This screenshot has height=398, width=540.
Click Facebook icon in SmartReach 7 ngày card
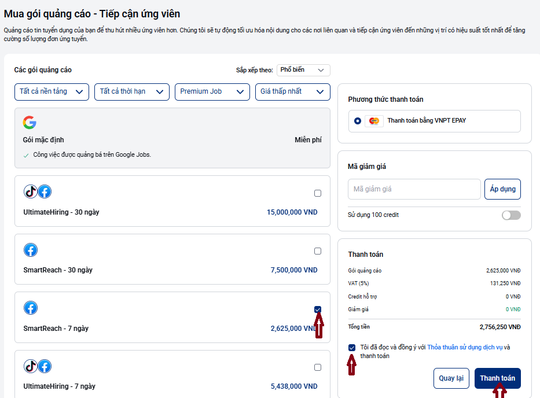click(x=31, y=308)
